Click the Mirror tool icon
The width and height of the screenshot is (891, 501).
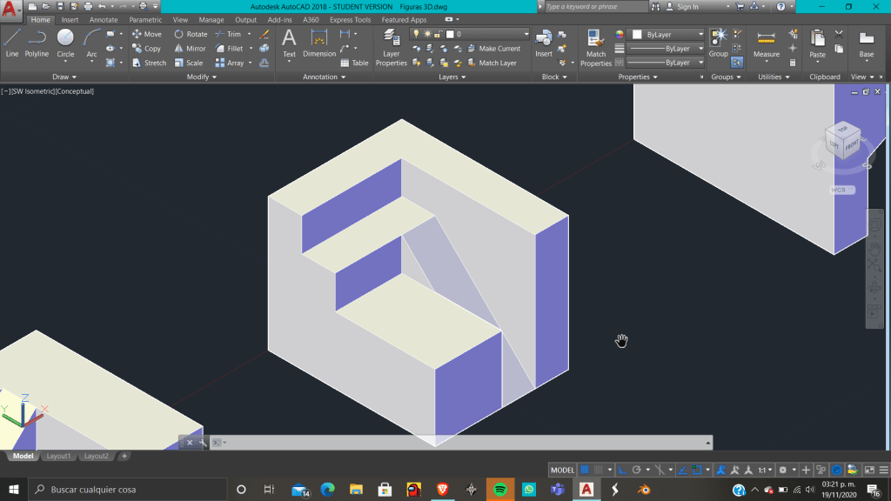click(x=190, y=49)
